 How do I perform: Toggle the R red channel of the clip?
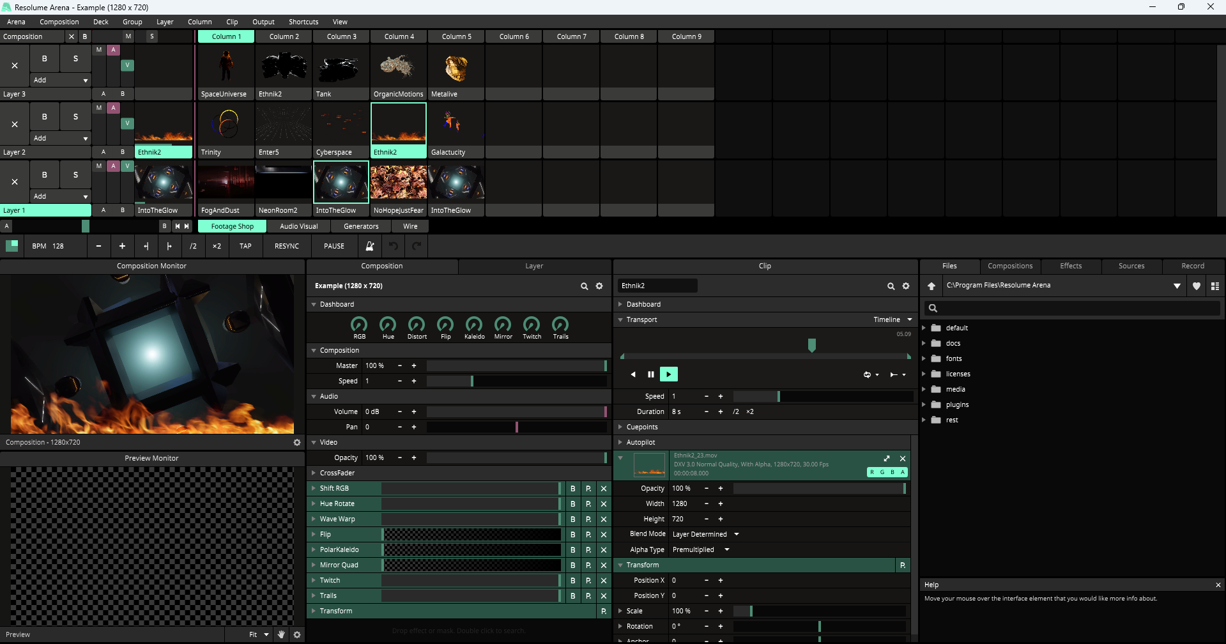(x=872, y=472)
